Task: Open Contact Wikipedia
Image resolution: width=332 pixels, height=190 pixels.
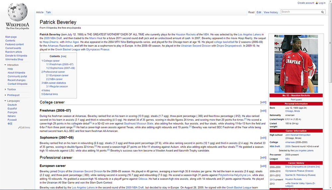Action: click(17, 84)
